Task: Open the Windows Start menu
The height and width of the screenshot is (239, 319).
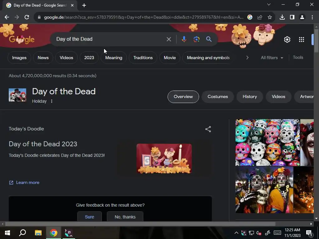Action: pos(7,233)
